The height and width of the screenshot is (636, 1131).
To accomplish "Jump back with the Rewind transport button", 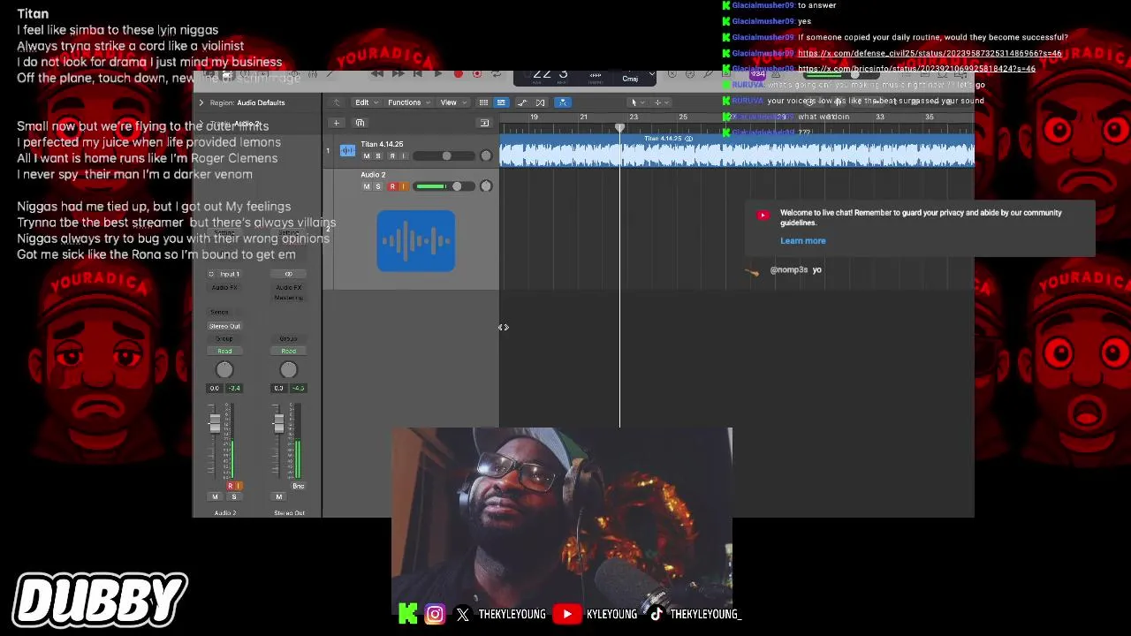I will click(377, 74).
